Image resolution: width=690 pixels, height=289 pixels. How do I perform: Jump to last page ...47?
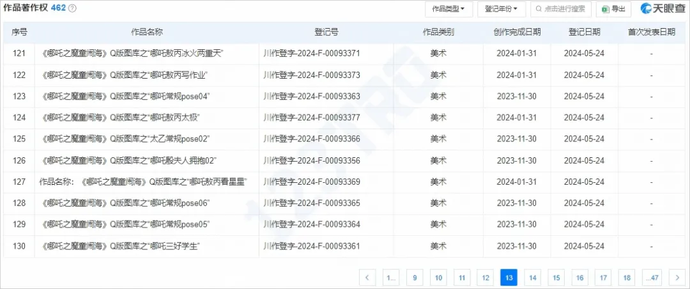[652, 278]
